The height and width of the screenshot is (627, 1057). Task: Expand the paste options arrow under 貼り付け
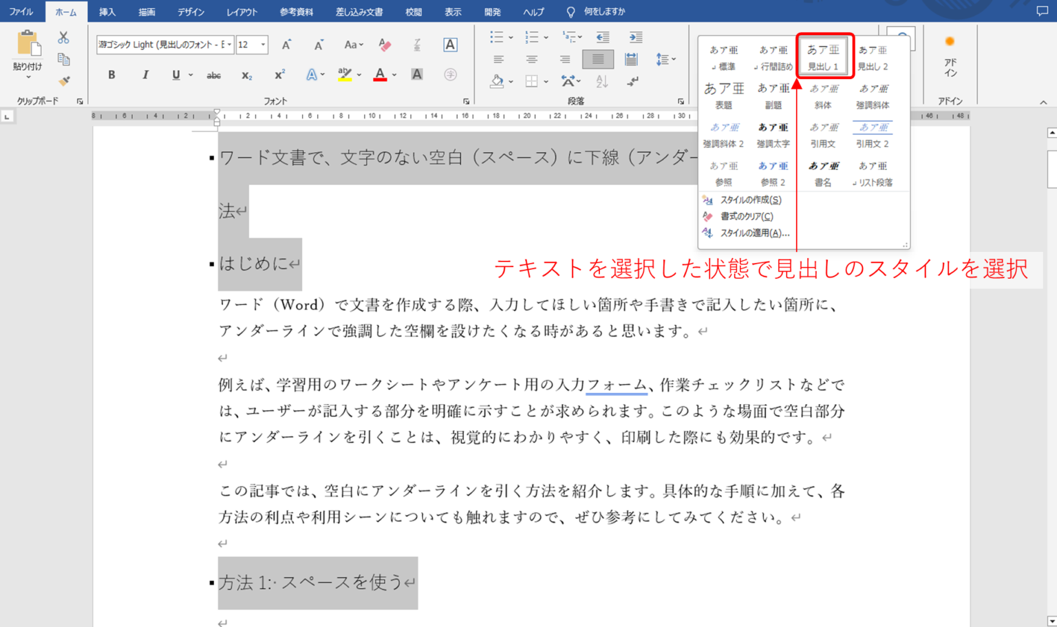pos(28,77)
